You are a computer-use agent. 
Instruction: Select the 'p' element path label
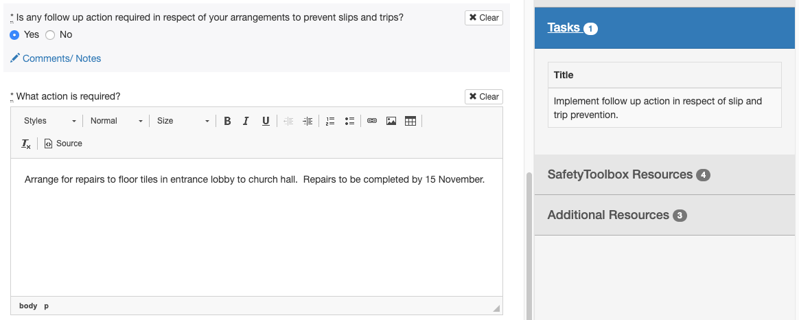pos(47,306)
